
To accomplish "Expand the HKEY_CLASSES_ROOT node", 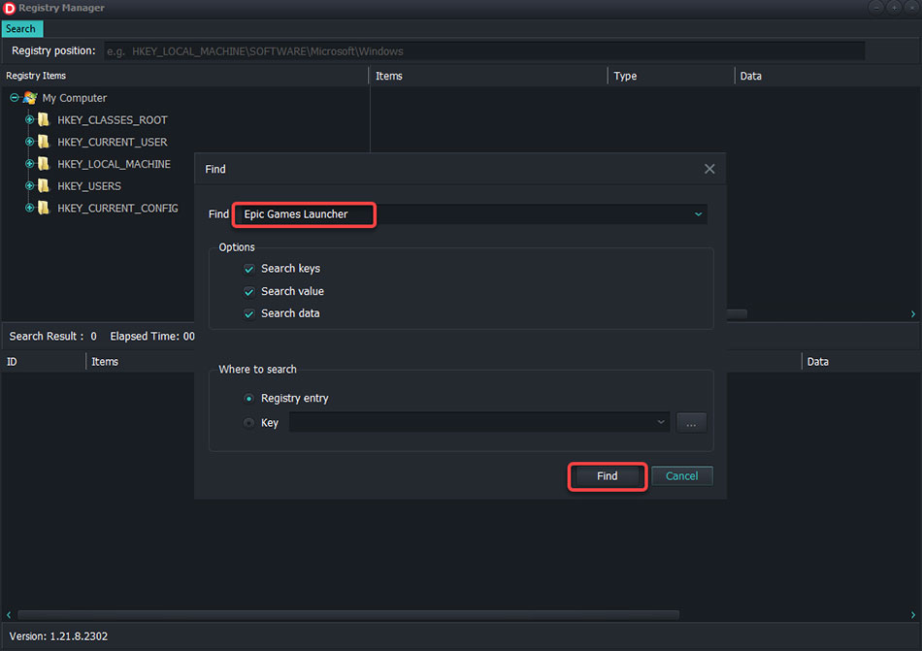I will 29,119.
